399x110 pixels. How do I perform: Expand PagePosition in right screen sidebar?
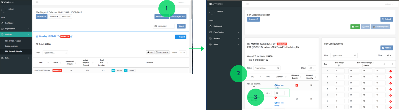[224, 32]
